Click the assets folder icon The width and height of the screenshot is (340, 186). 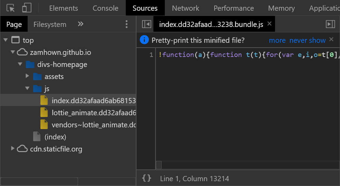(37, 76)
